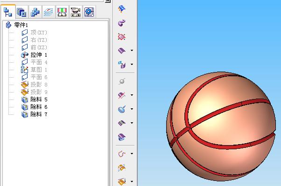The image size is (281, 186).
Task: Click the basketball model in viewport
Action: [x=221, y=126]
